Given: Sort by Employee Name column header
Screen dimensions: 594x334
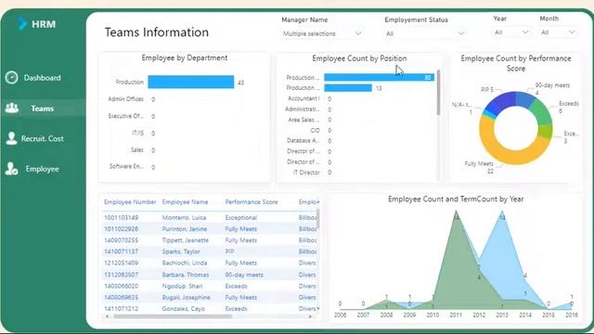Looking at the screenshot, I should coord(185,202).
